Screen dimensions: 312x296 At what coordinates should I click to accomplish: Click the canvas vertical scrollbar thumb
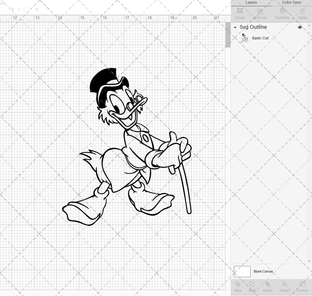227,34
